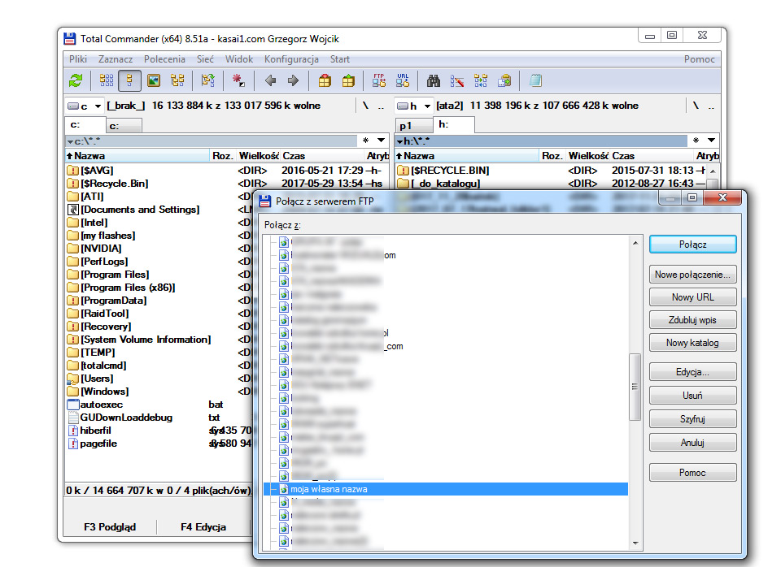
Task: Go to root with left panel backslash button
Action: click(365, 106)
